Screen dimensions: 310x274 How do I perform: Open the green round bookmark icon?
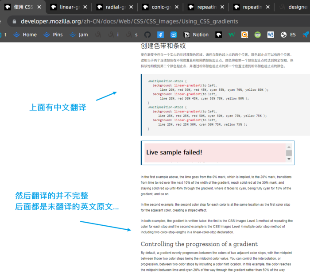258,35
